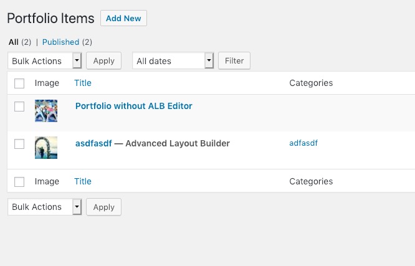
Task: Check the asdfasdf row checkbox
Action: tap(19, 144)
